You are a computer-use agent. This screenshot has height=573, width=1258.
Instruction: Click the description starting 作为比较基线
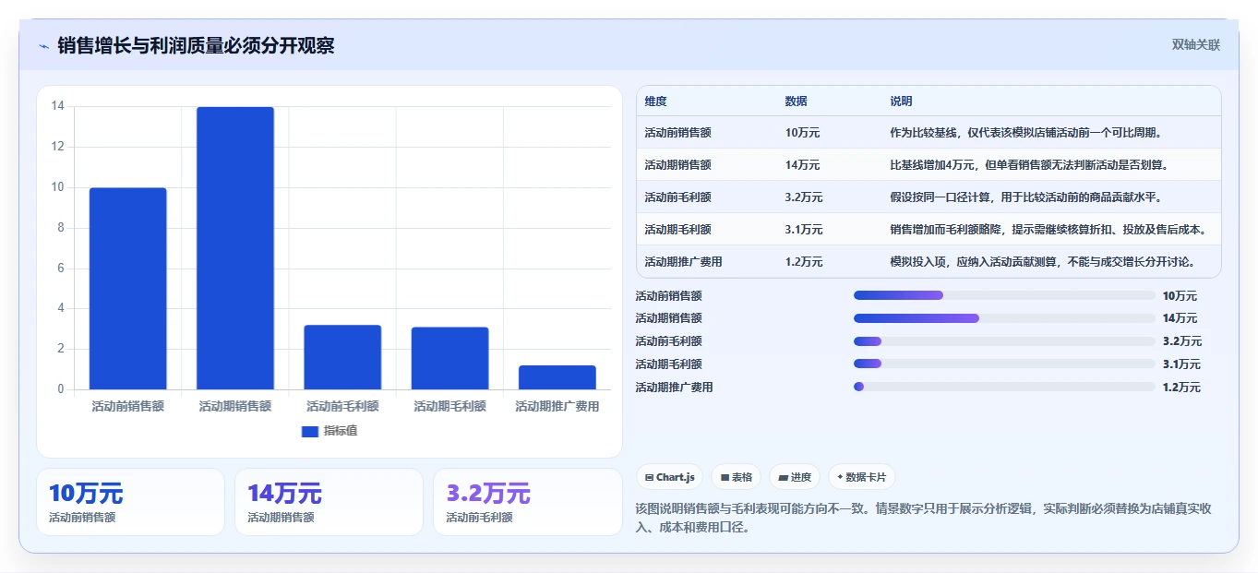point(1025,133)
